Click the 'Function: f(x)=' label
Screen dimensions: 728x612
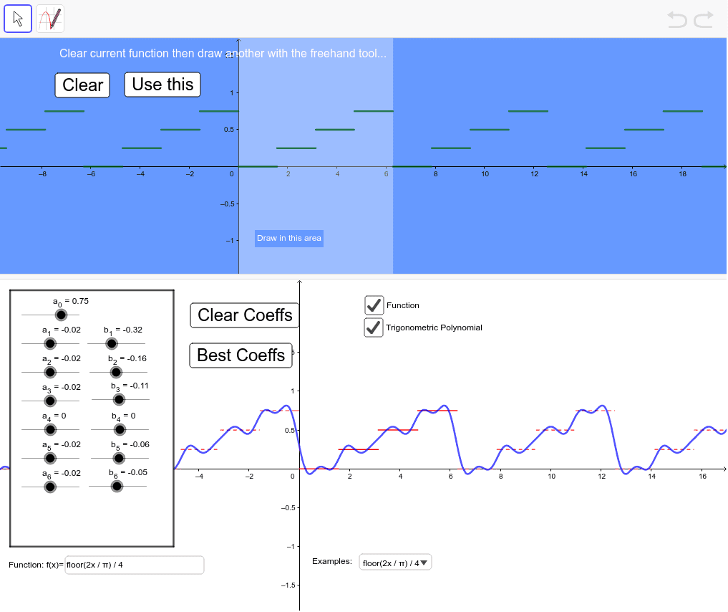tap(36, 565)
